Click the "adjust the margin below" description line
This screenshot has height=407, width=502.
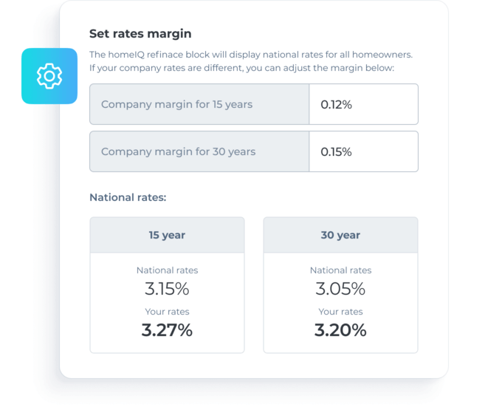(242, 68)
